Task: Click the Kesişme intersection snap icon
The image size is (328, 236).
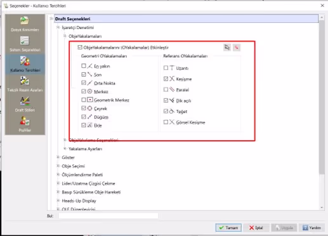Action: click(x=172, y=79)
